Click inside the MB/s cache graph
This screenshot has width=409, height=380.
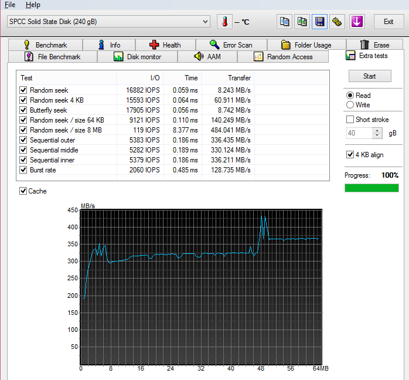pos(201,287)
